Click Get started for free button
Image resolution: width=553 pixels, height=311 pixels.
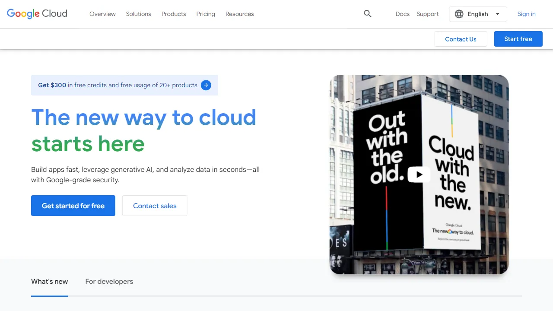pyautogui.click(x=73, y=206)
